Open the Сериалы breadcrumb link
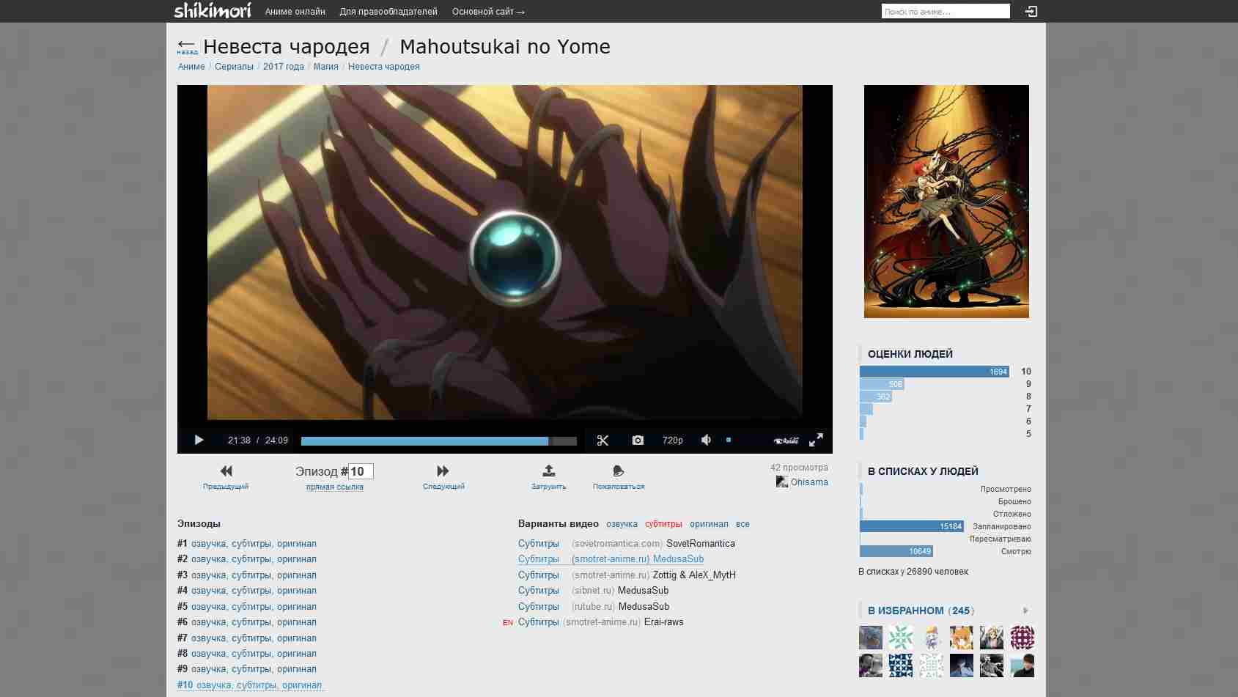The image size is (1238, 697). pyautogui.click(x=234, y=67)
